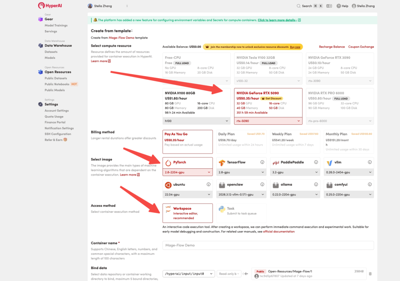This screenshot has height=281, width=400.
Task: Click the TensorFlow logo icon
Action: pos(222,163)
